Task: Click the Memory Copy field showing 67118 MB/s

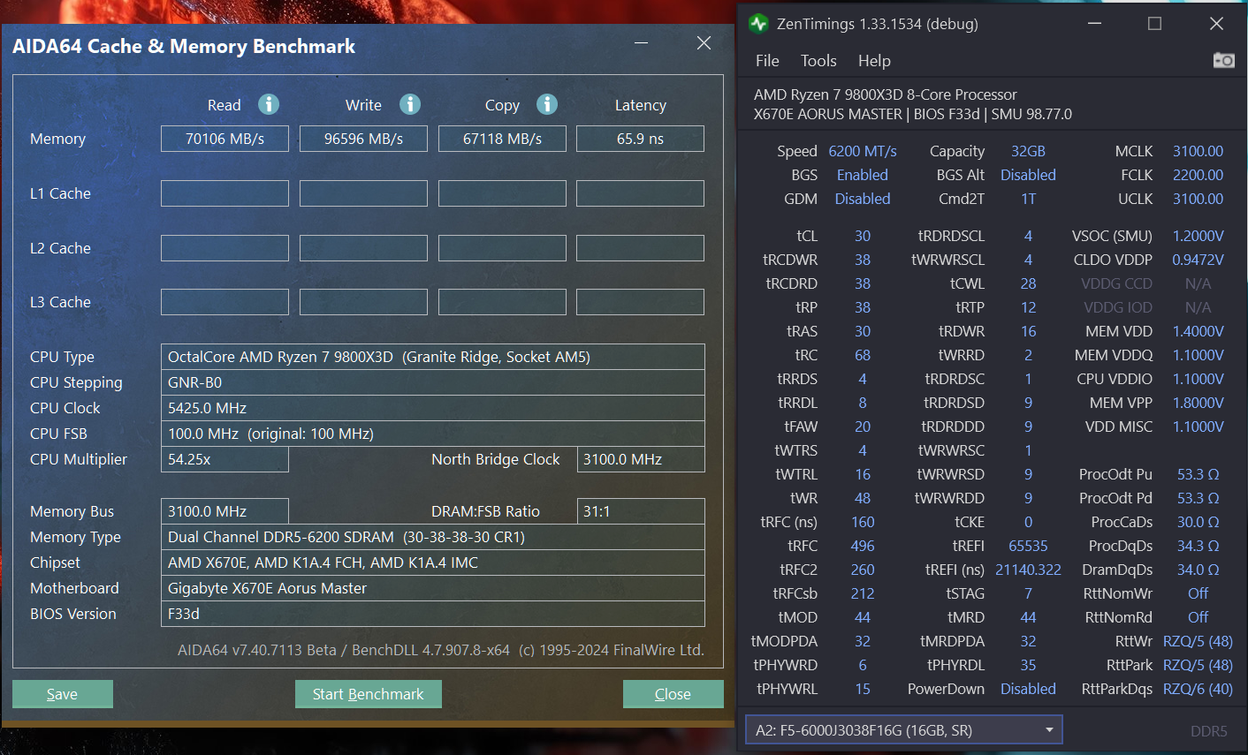Action: point(502,139)
